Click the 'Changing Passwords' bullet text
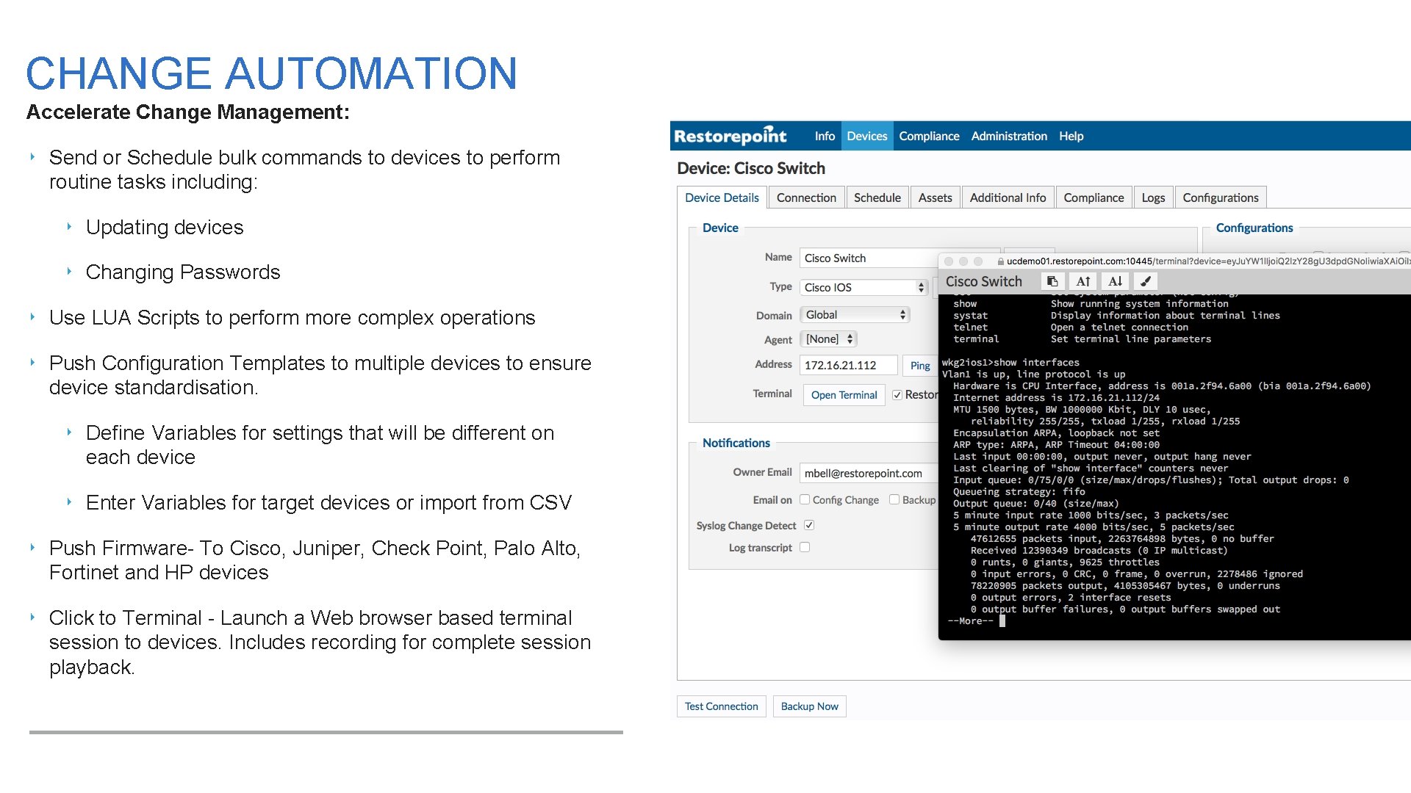The width and height of the screenshot is (1411, 793). (x=183, y=272)
